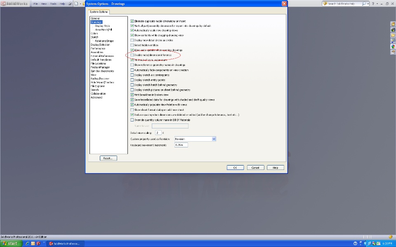Click the Reset... button
The image size is (396, 247).
coord(108,158)
